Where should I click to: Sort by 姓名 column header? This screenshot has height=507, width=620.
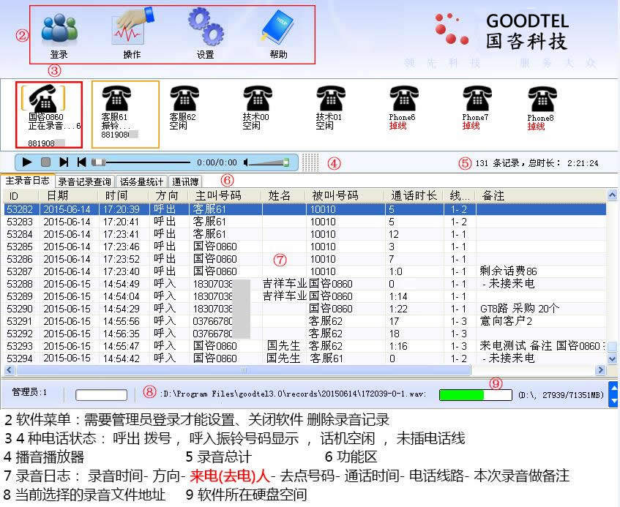point(283,195)
